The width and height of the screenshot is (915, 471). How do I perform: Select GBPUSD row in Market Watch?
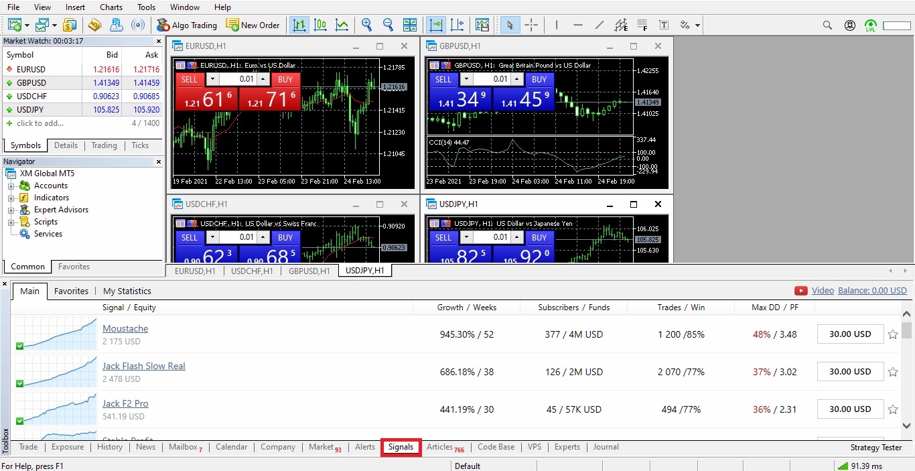(82, 82)
